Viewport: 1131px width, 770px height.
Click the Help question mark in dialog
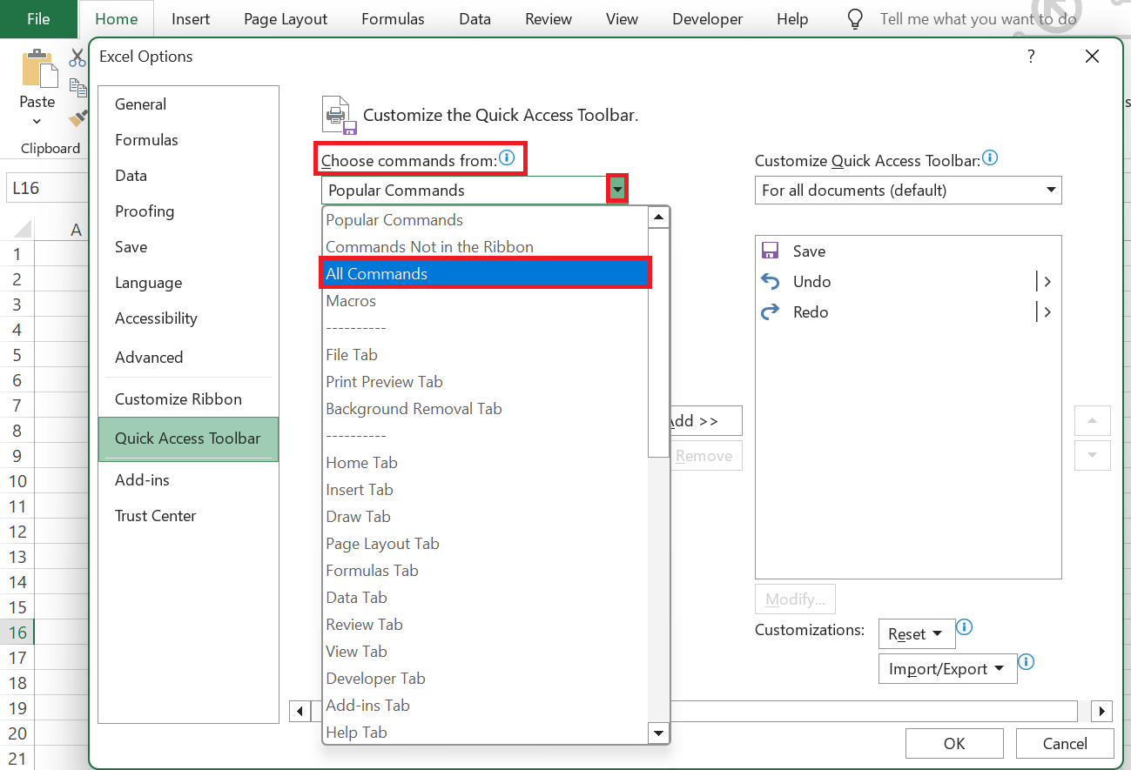[x=1031, y=57]
